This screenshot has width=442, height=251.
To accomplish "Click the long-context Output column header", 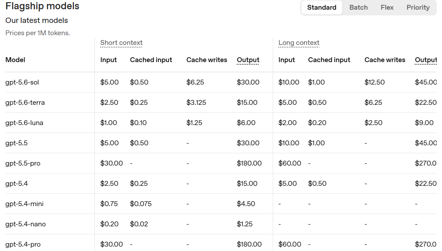I will (x=426, y=60).
